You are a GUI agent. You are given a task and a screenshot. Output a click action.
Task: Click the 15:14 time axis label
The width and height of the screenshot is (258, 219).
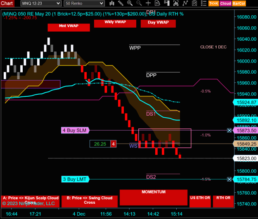(177, 214)
